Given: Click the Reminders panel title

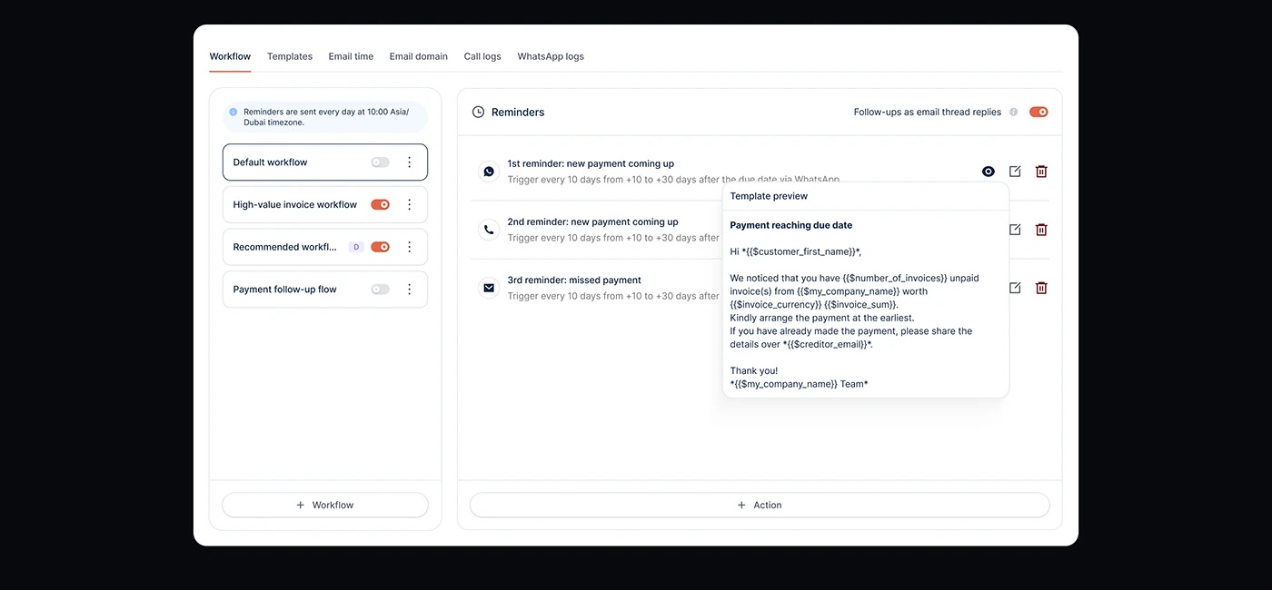Looking at the screenshot, I should pos(518,113).
